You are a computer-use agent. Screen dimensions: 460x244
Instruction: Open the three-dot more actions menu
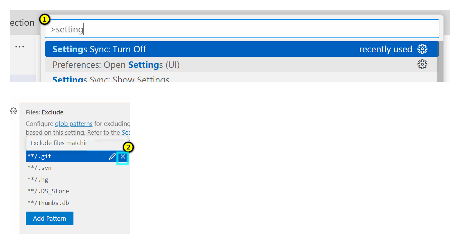[20, 47]
